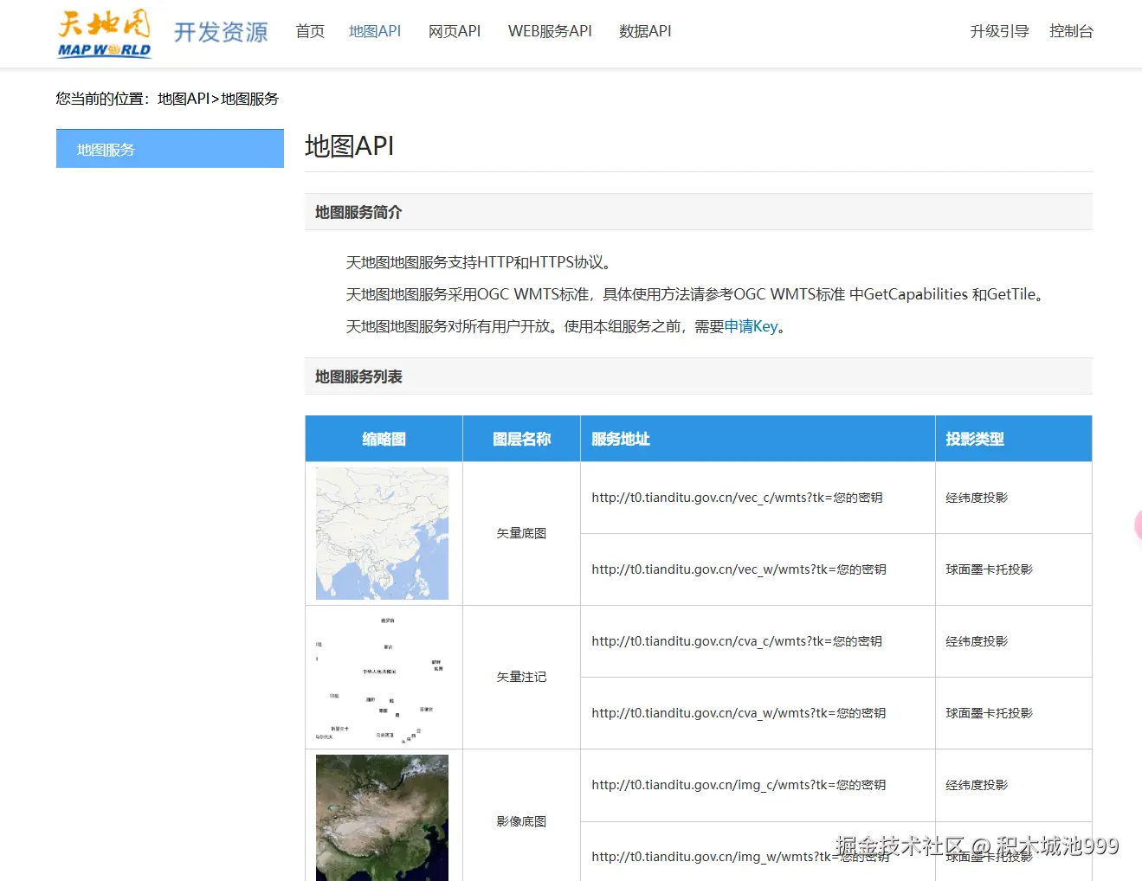
Task: Click the 地图API page heading
Action: (x=350, y=146)
